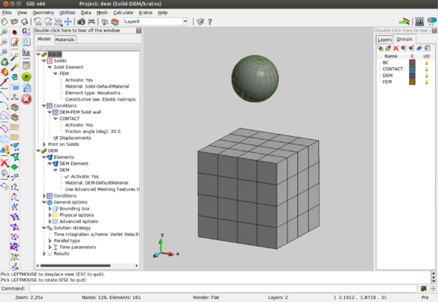Select Material: DEM-DefaultMaterial item

(97, 183)
